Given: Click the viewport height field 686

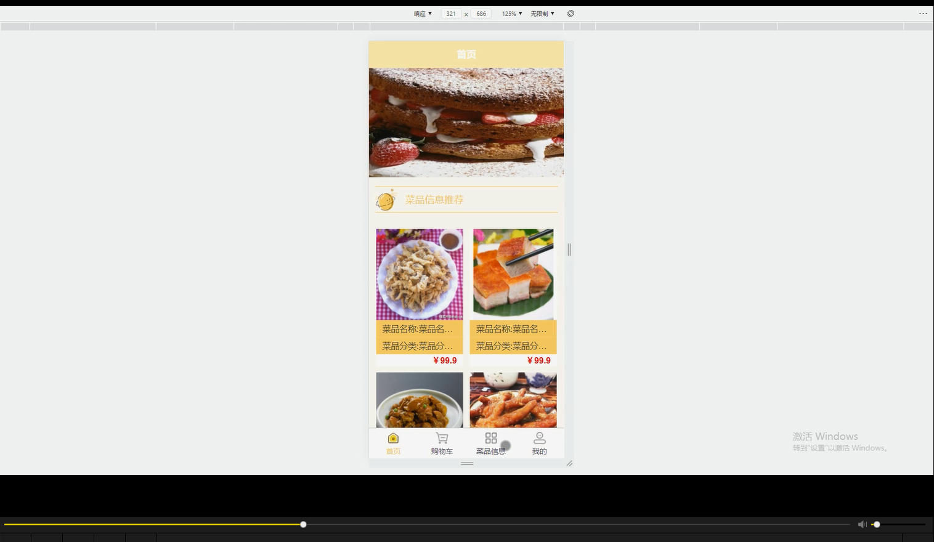Looking at the screenshot, I should 481,14.
